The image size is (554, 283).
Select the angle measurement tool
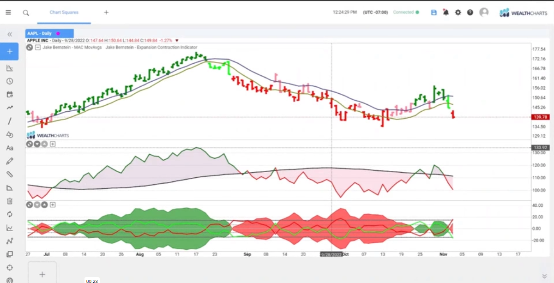point(9,187)
